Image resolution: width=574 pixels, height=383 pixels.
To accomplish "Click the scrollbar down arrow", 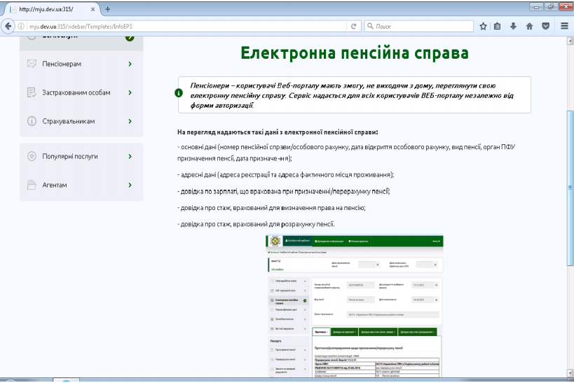I will click(570, 373).
